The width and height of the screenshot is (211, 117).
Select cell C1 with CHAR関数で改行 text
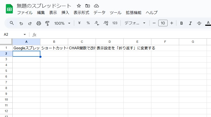pyautogui.click(x=82, y=48)
